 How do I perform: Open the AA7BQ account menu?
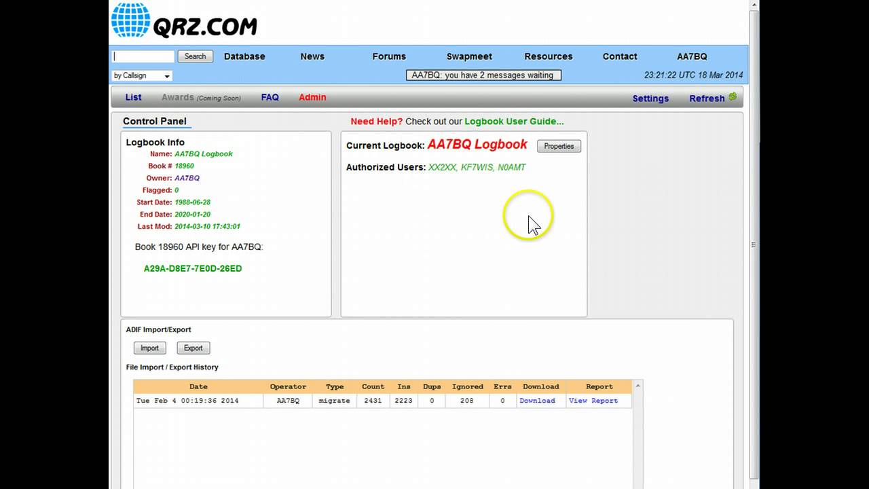692,56
